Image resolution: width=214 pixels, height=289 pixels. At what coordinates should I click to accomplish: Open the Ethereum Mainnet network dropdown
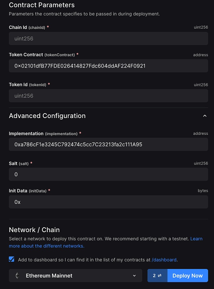click(x=76, y=275)
